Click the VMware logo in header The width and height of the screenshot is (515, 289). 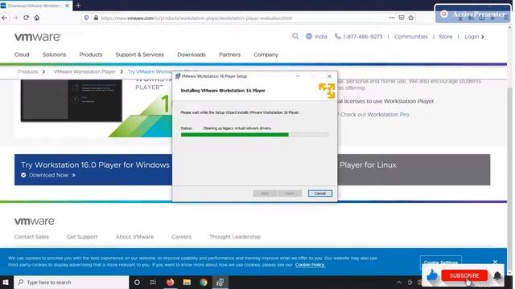38,37
